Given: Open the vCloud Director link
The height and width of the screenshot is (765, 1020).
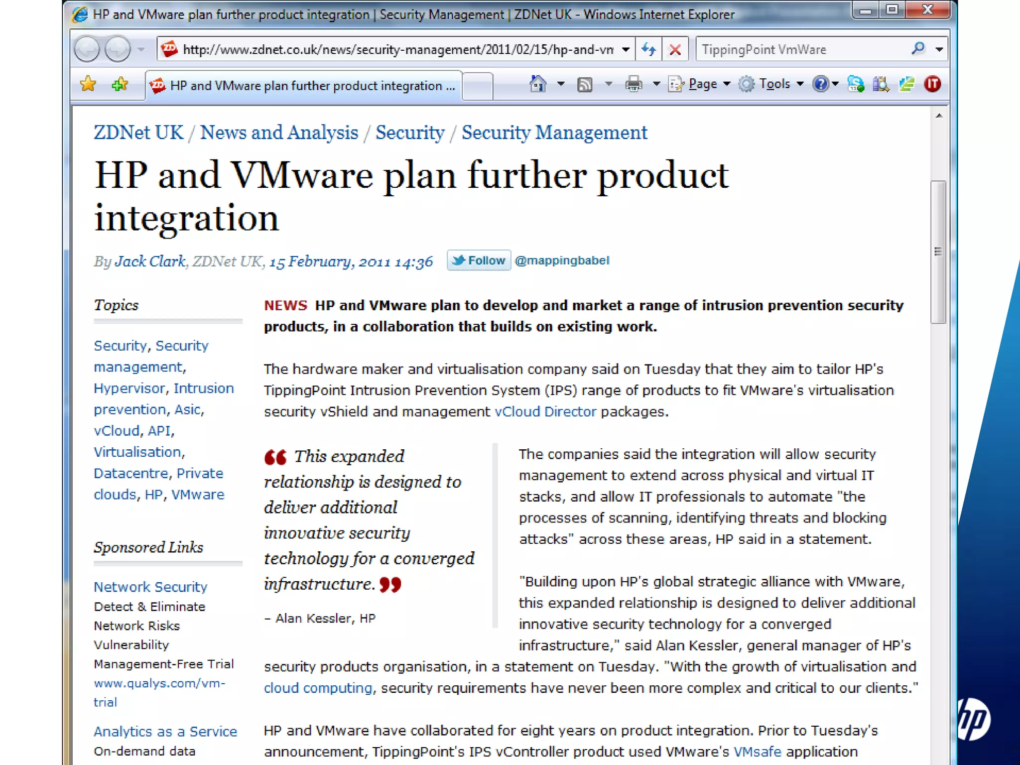Looking at the screenshot, I should [545, 412].
